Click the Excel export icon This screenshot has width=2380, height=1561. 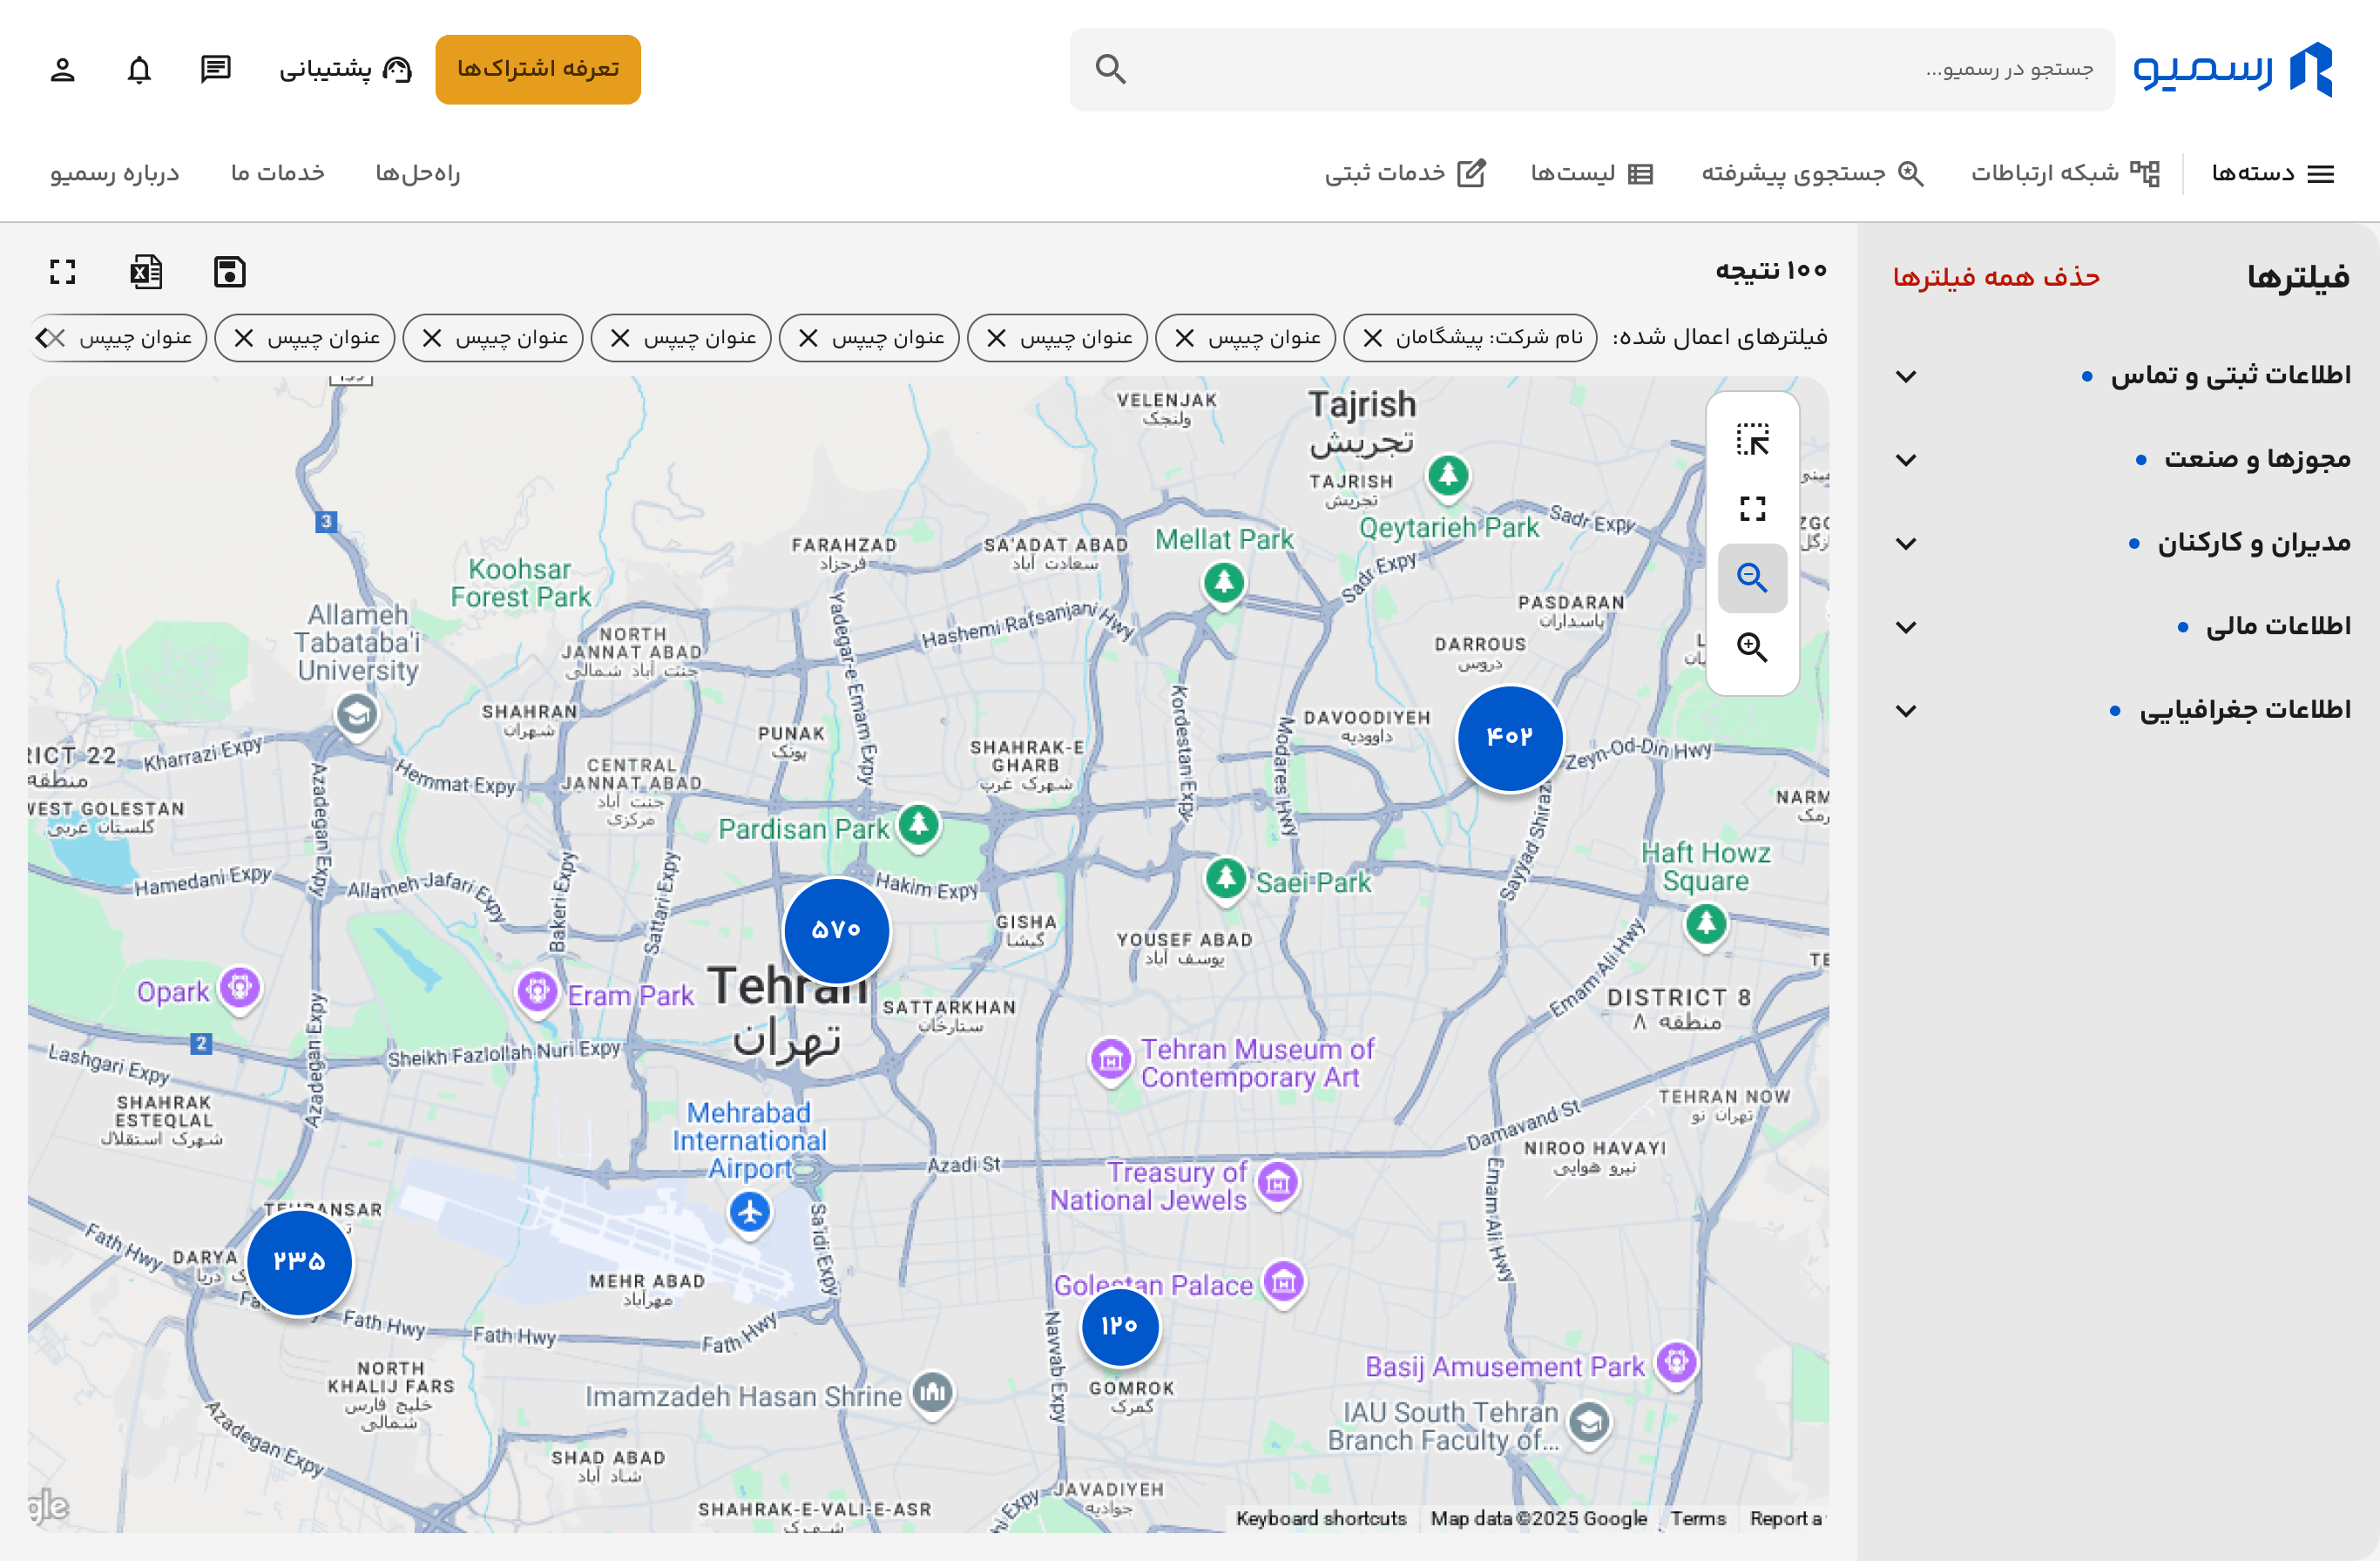click(146, 272)
